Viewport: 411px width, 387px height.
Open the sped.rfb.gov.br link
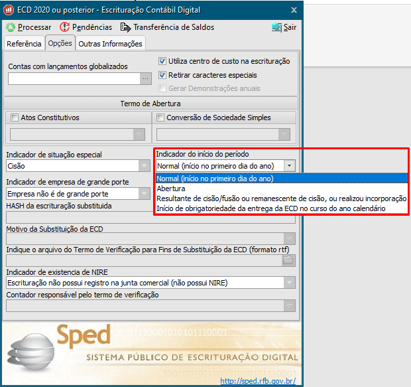coord(257,381)
